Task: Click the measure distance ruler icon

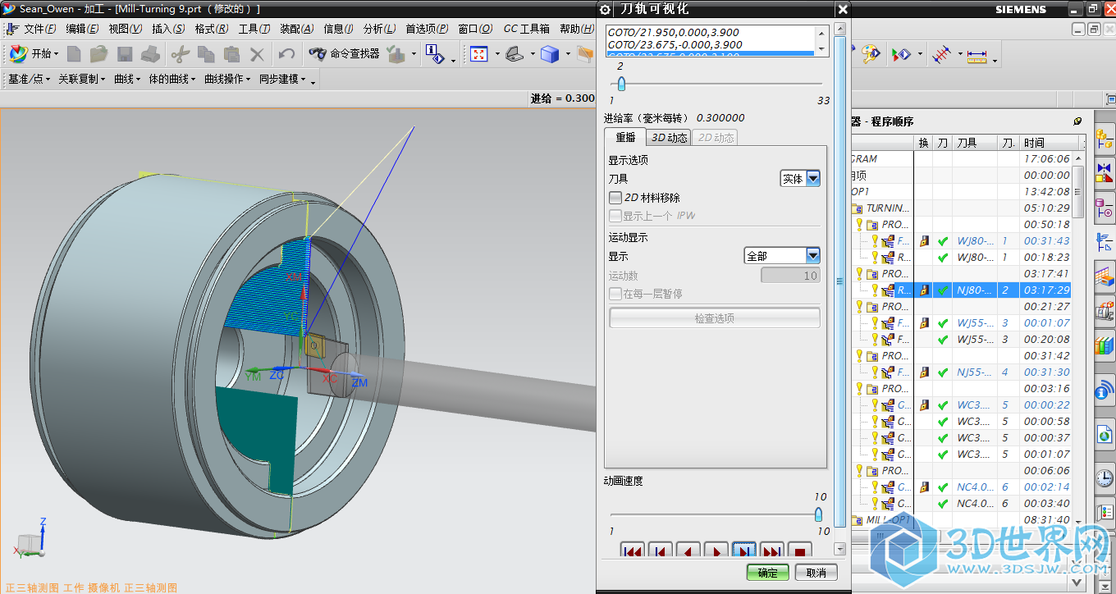Action: (x=976, y=55)
